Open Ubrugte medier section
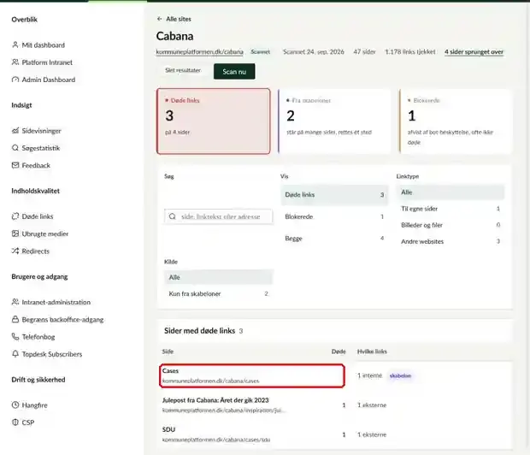530x455 pixels. [45, 233]
